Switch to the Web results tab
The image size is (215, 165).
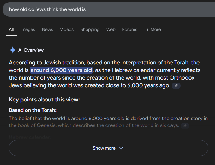pos(111,29)
